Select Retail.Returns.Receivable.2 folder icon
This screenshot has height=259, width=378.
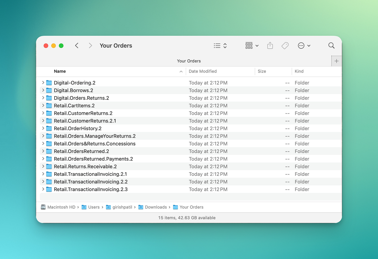(49, 166)
